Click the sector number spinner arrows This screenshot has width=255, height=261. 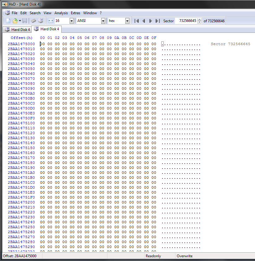199,21
